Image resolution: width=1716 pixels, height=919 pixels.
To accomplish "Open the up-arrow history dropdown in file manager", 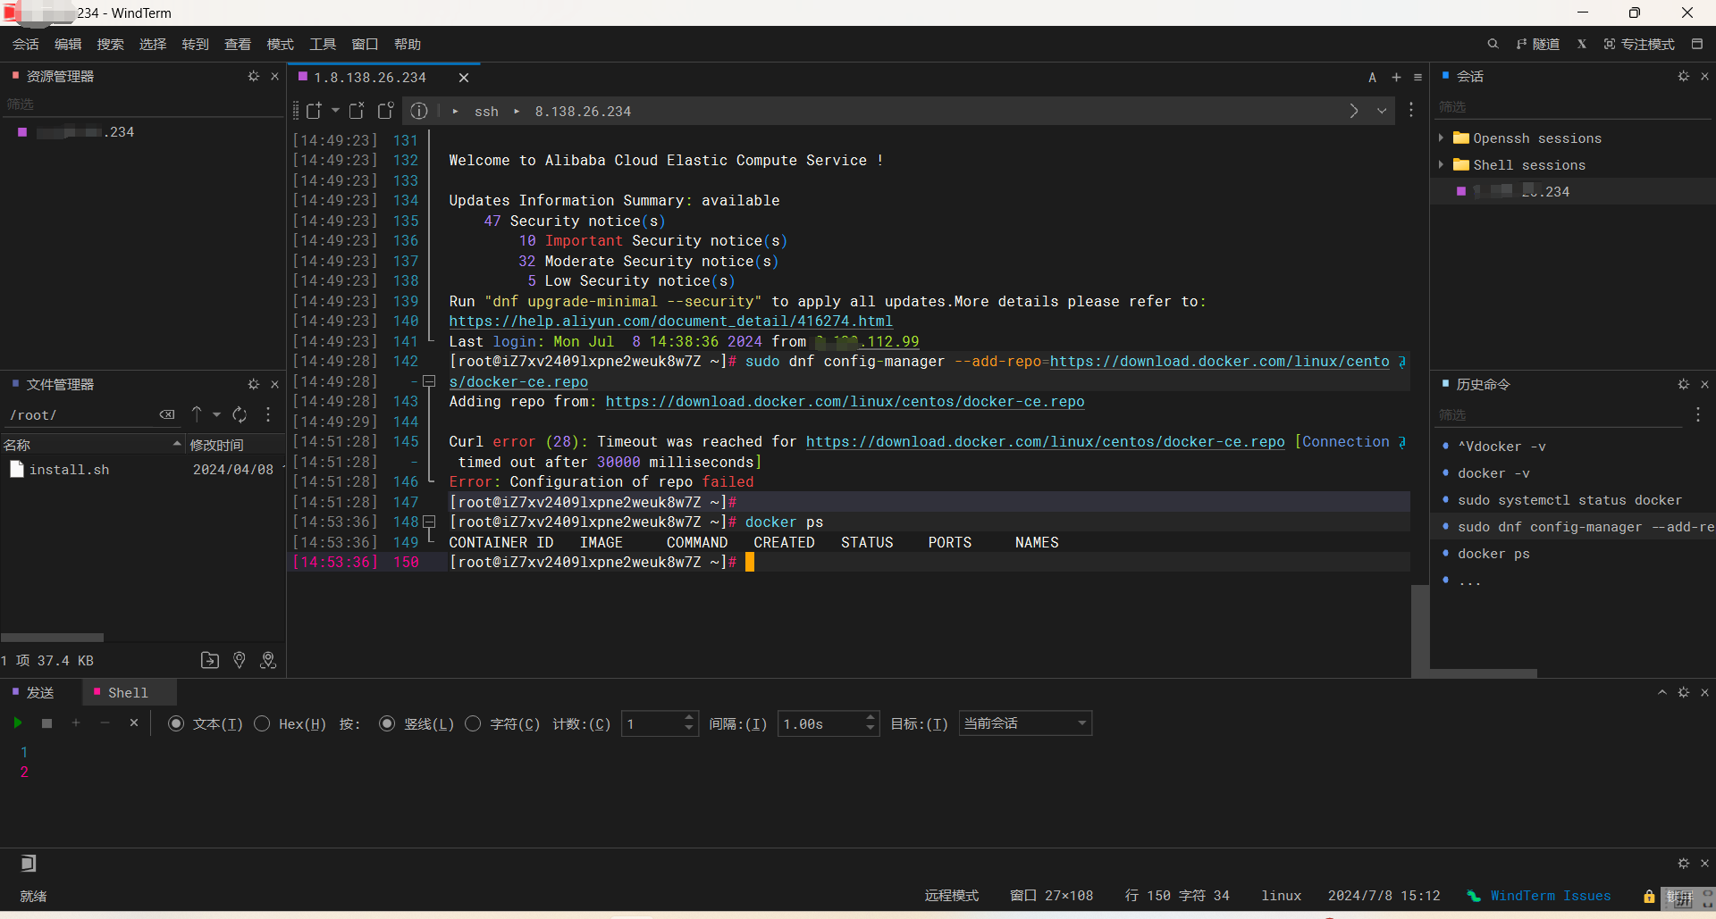I will click(x=216, y=414).
